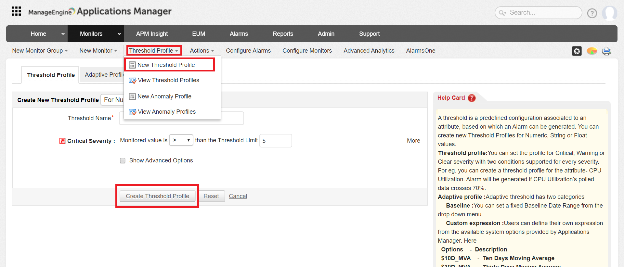Open the comparison operator dropdown
The image size is (624, 267).
click(x=181, y=140)
